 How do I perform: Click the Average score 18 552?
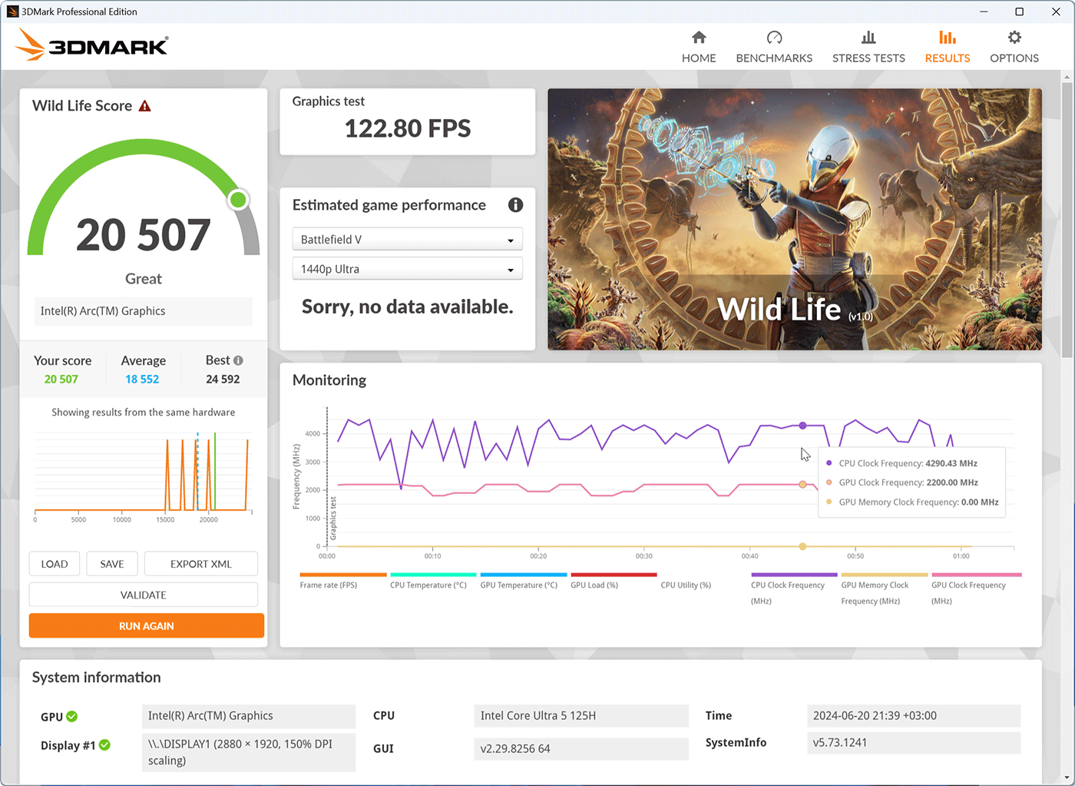142,380
